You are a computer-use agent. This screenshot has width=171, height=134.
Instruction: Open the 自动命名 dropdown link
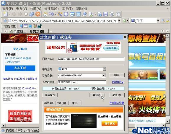[118, 82]
